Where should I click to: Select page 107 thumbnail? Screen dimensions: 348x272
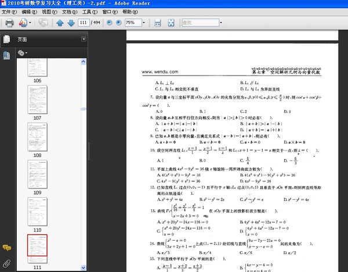click(37, 99)
